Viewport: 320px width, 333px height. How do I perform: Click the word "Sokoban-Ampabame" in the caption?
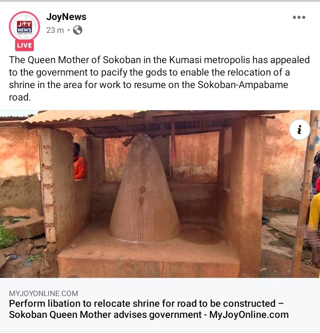coord(243,85)
